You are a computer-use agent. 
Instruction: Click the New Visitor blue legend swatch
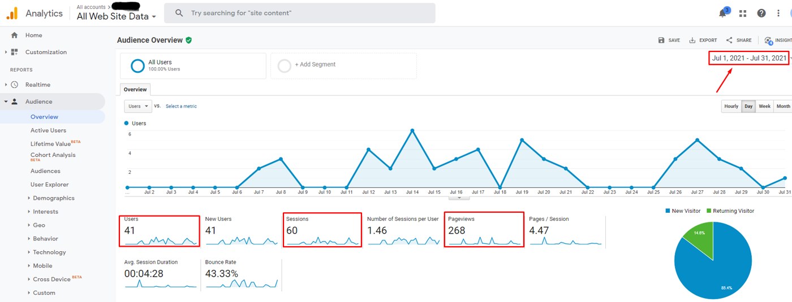[x=668, y=211]
